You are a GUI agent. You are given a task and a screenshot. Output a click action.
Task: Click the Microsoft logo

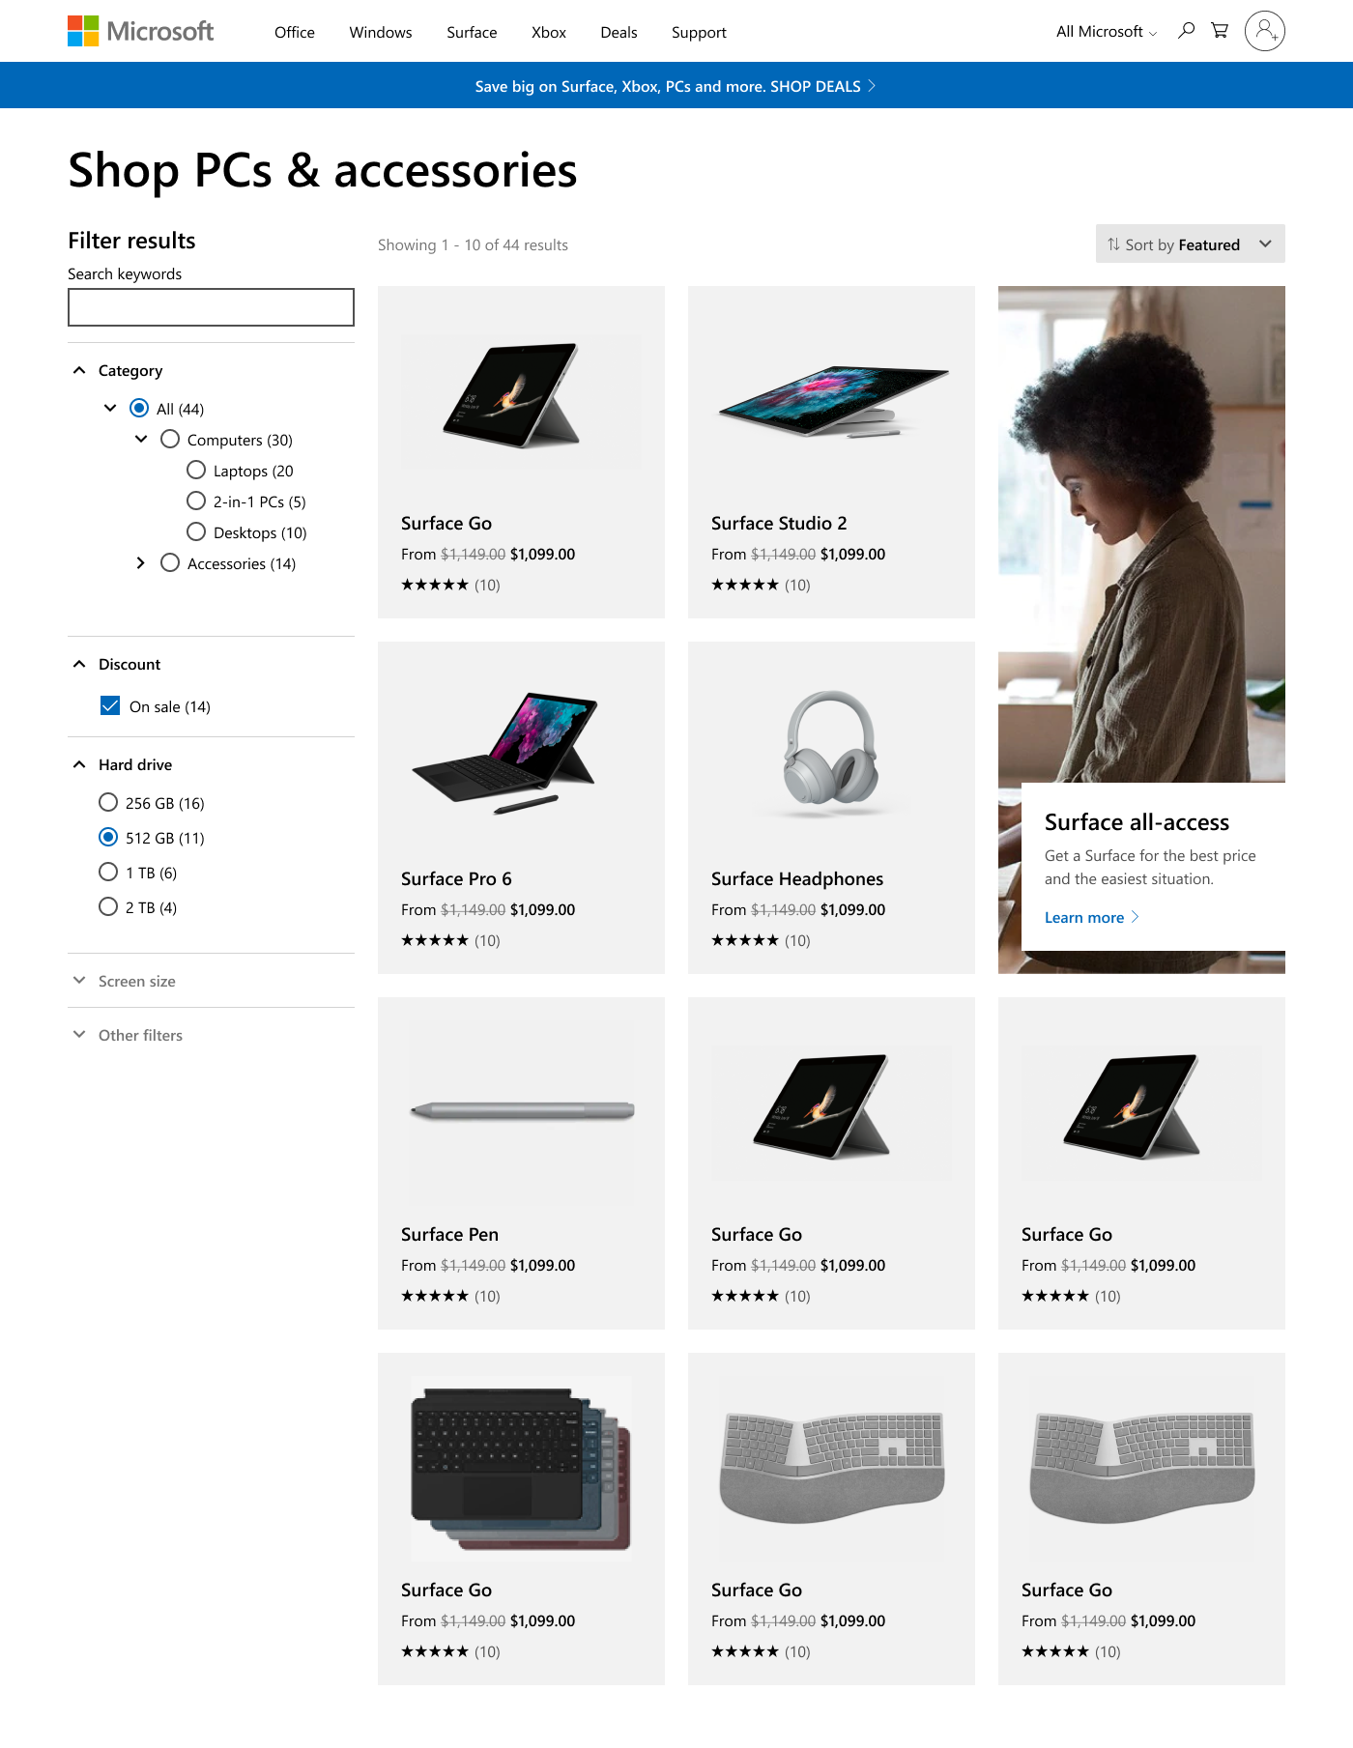point(141,31)
